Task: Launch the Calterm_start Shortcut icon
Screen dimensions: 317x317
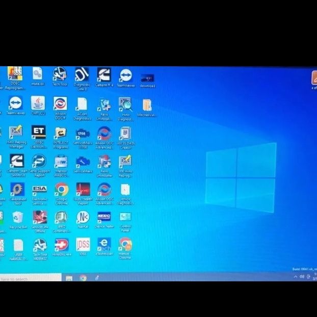Action: 17,165
